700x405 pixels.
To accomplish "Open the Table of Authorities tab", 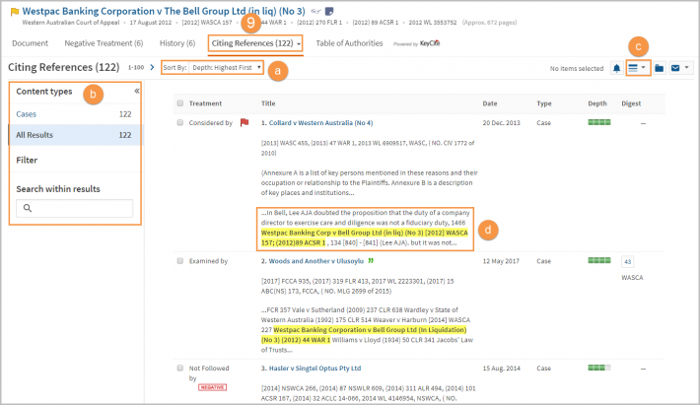I will click(349, 43).
